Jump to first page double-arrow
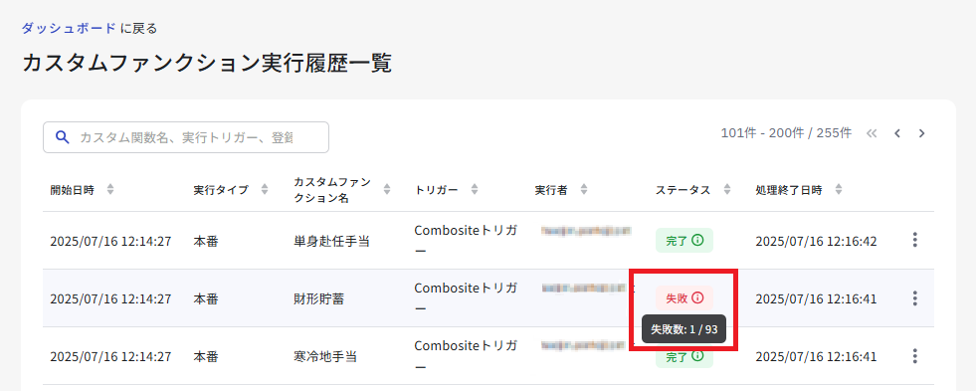This screenshot has height=391, width=976. 872,133
